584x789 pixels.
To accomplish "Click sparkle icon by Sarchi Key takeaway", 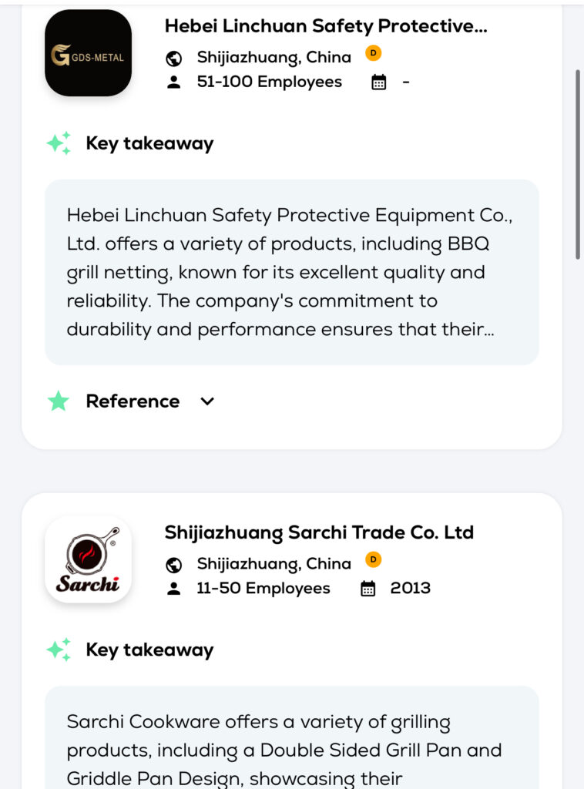I will pos(59,650).
